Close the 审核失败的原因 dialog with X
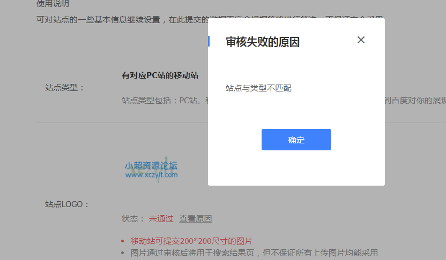The width and height of the screenshot is (446, 260). (x=361, y=40)
